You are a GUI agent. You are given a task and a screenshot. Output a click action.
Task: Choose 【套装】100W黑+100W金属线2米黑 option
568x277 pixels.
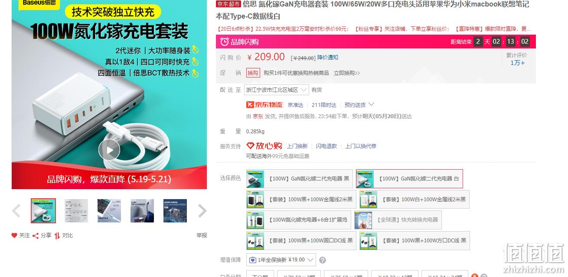(x=301, y=200)
